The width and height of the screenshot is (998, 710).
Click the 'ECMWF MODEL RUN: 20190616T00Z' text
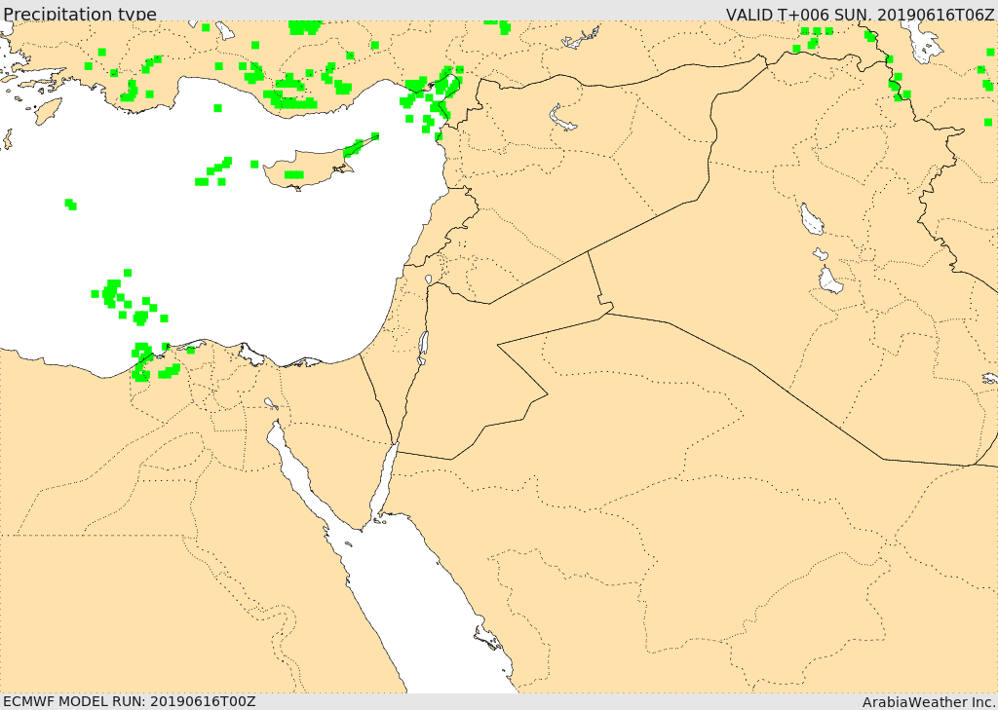pyautogui.click(x=131, y=701)
